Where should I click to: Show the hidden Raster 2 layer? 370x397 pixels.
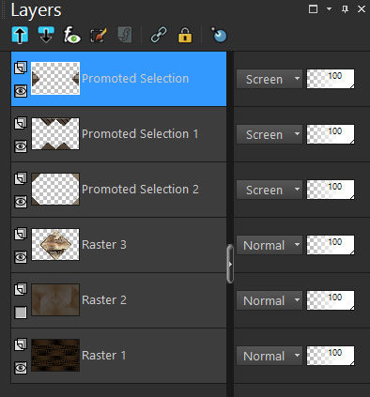point(21,313)
